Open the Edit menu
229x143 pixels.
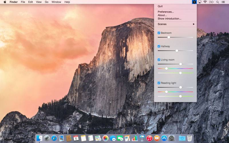click(x=30, y=2)
